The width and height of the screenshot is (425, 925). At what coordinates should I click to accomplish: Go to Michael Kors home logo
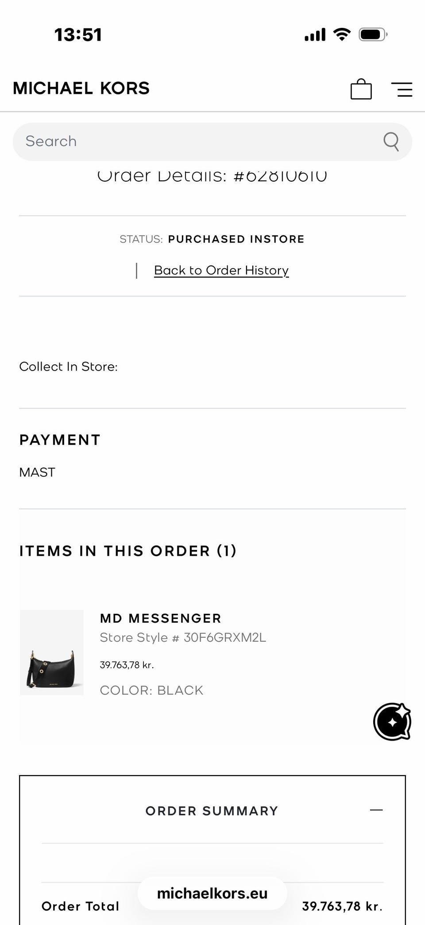pos(81,88)
